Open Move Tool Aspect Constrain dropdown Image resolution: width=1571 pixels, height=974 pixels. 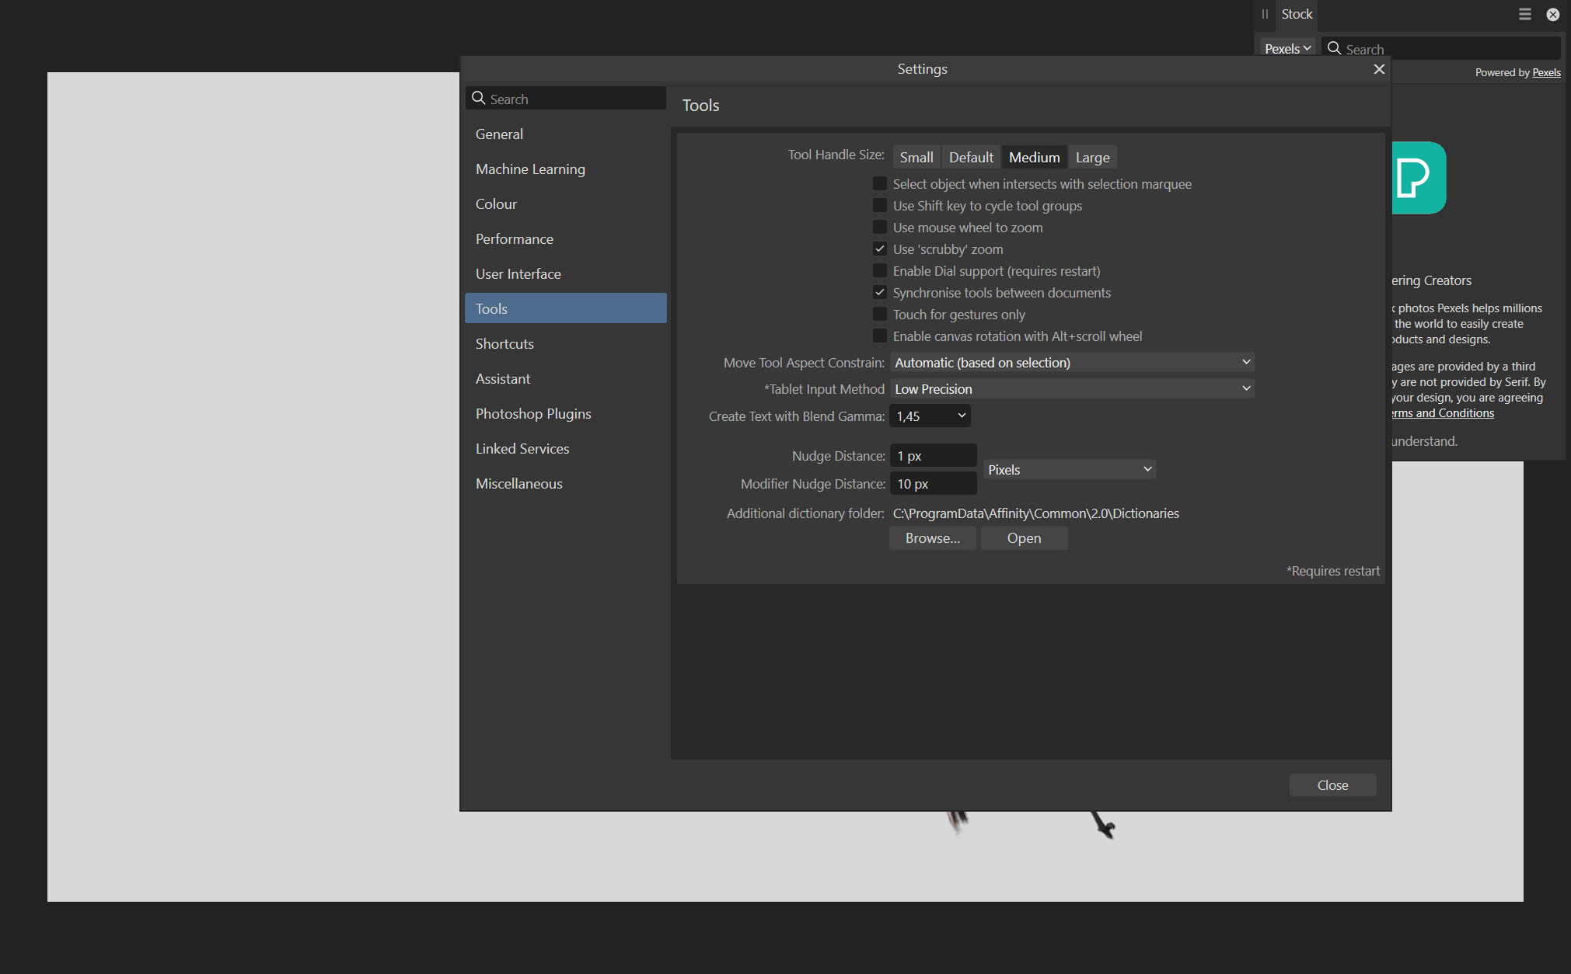click(1072, 363)
